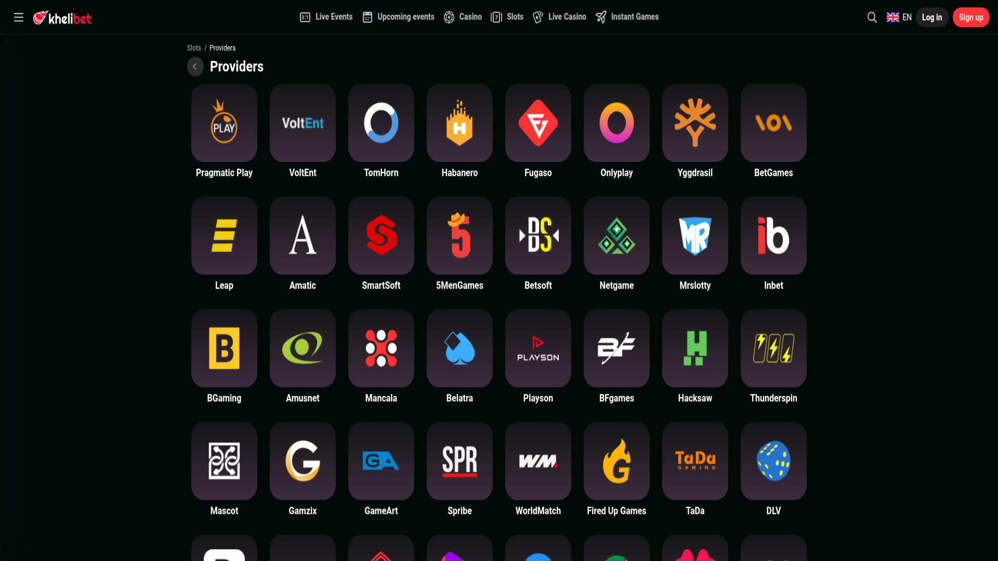Image resolution: width=998 pixels, height=561 pixels.
Task: Go back using the Providers arrow
Action: tap(195, 66)
